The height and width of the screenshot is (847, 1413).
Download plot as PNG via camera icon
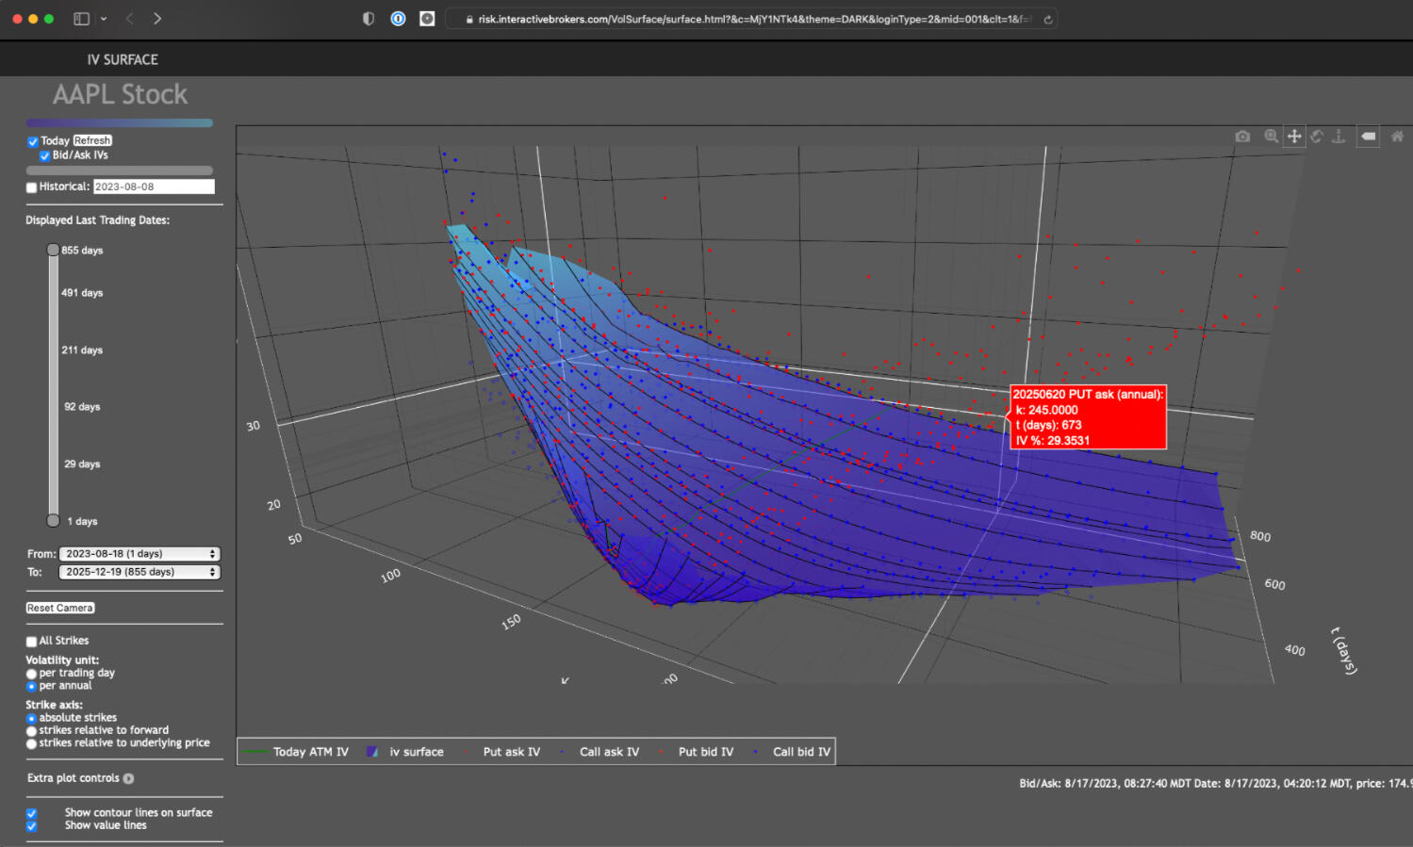click(x=1242, y=137)
